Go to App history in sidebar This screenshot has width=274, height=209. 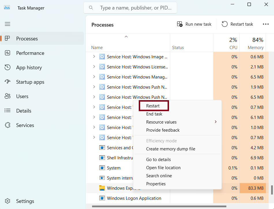click(29, 68)
